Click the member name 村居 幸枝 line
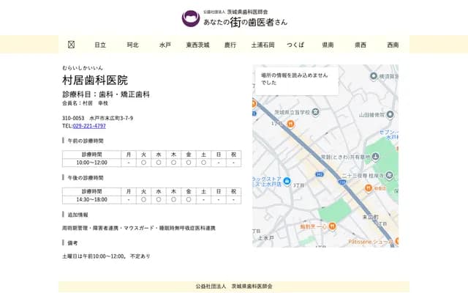This screenshot has height=293, width=468. pos(85,103)
